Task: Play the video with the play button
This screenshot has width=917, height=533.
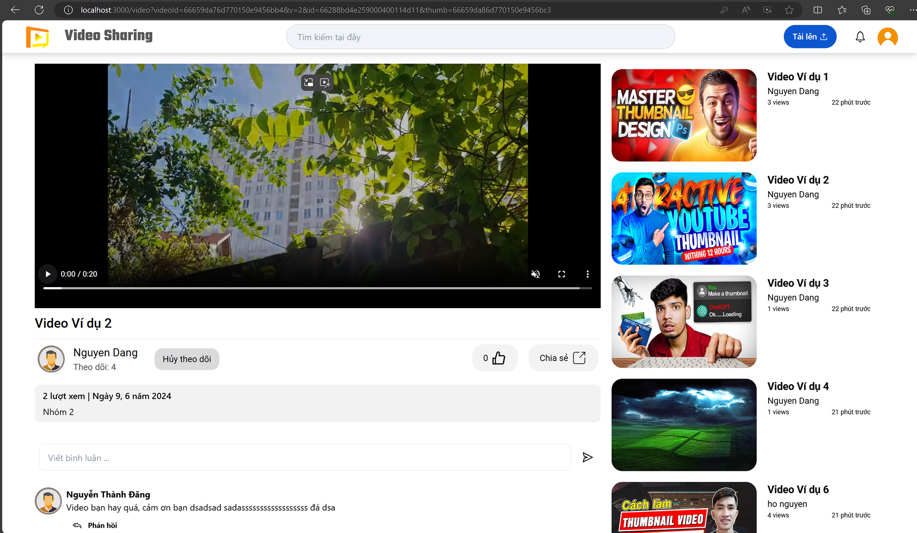Action: tap(48, 274)
